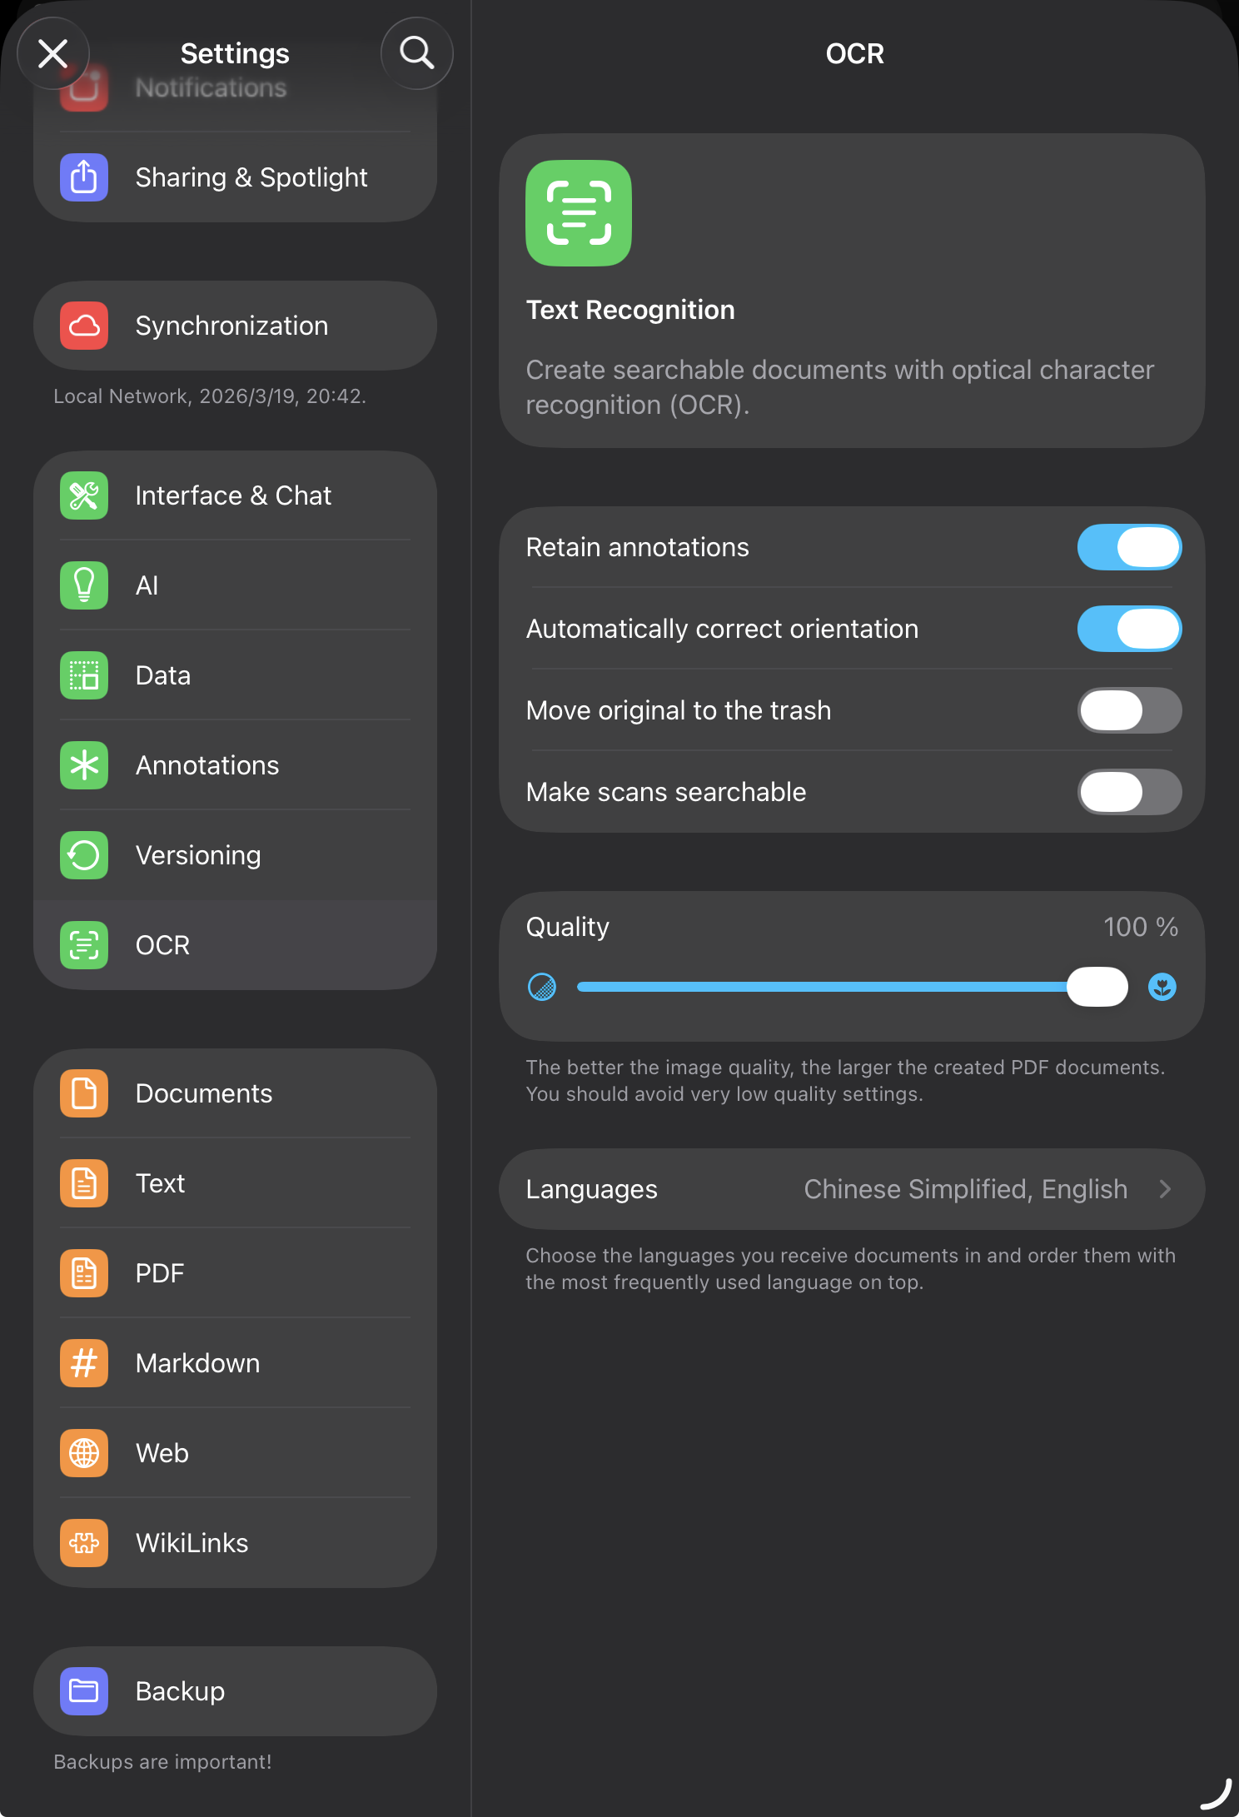
Task: Turn off Automatically correct orientation
Action: coord(1129,629)
